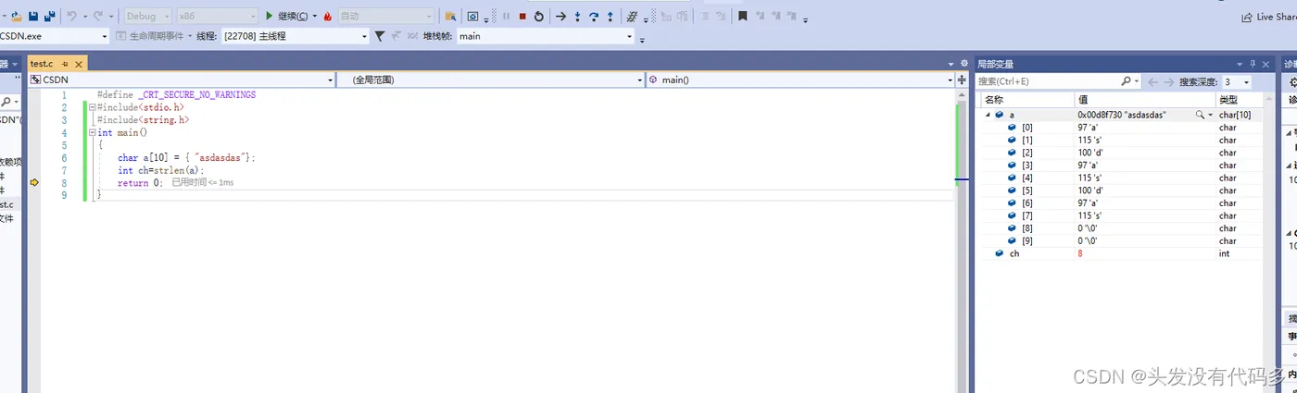Click the Find in Files icon

pos(450,17)
